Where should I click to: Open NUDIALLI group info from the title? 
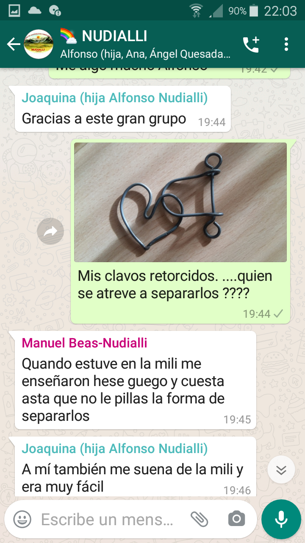114,36
